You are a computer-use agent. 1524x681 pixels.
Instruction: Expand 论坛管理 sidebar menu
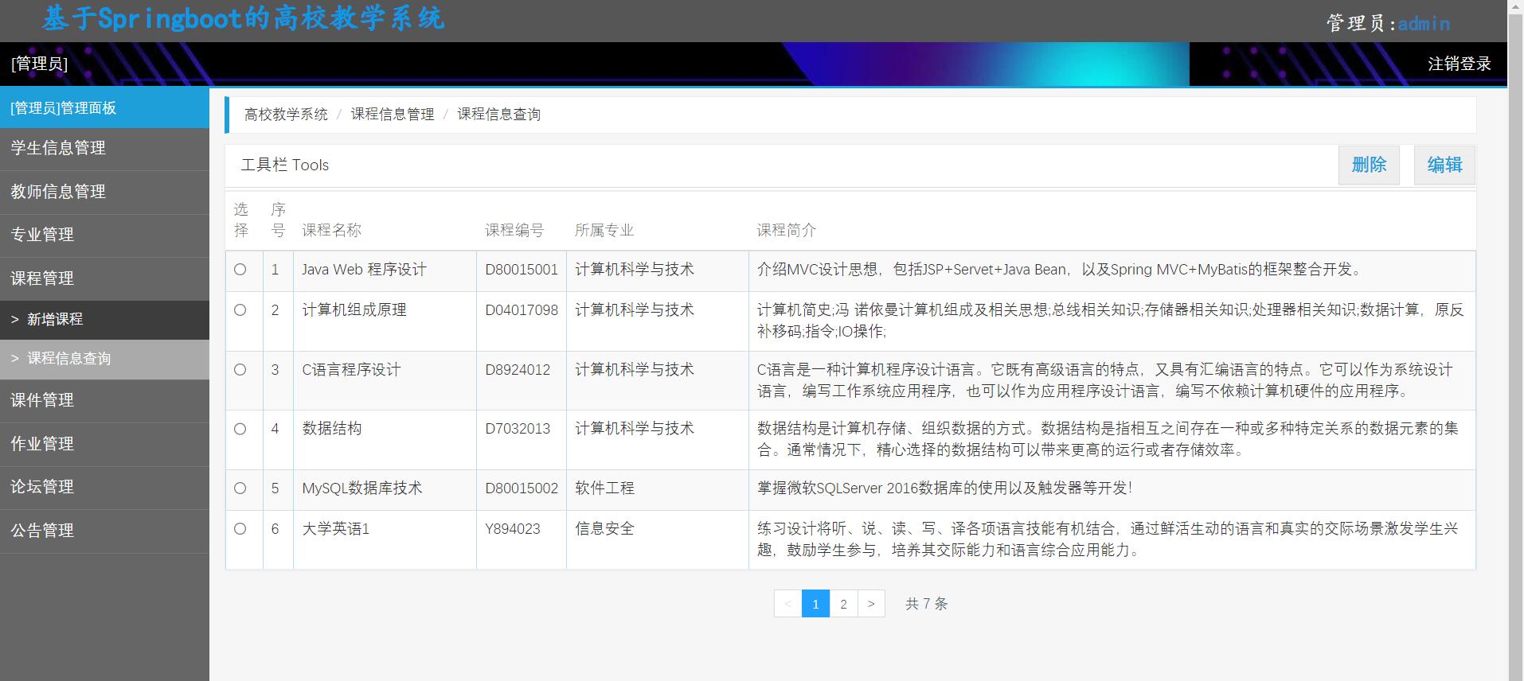(104, 488)
